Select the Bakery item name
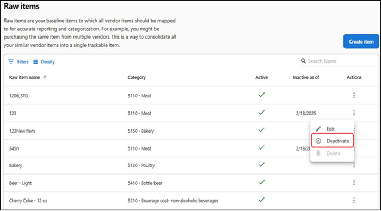Screen dimensions: 381x211 point(16,166)
